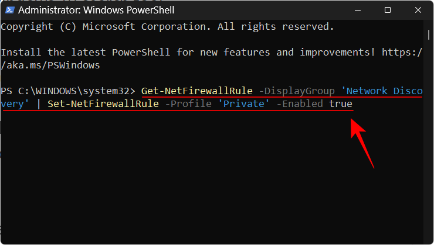Click the PS C:\WINDOWS\system32 prompt

(68, 91)
